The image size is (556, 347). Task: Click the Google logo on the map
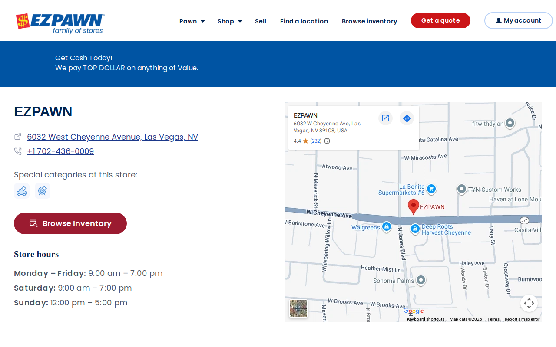tap(413, 311)
